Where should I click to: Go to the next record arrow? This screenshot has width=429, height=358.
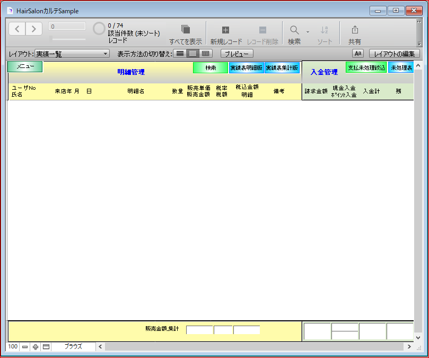(33, 29)
